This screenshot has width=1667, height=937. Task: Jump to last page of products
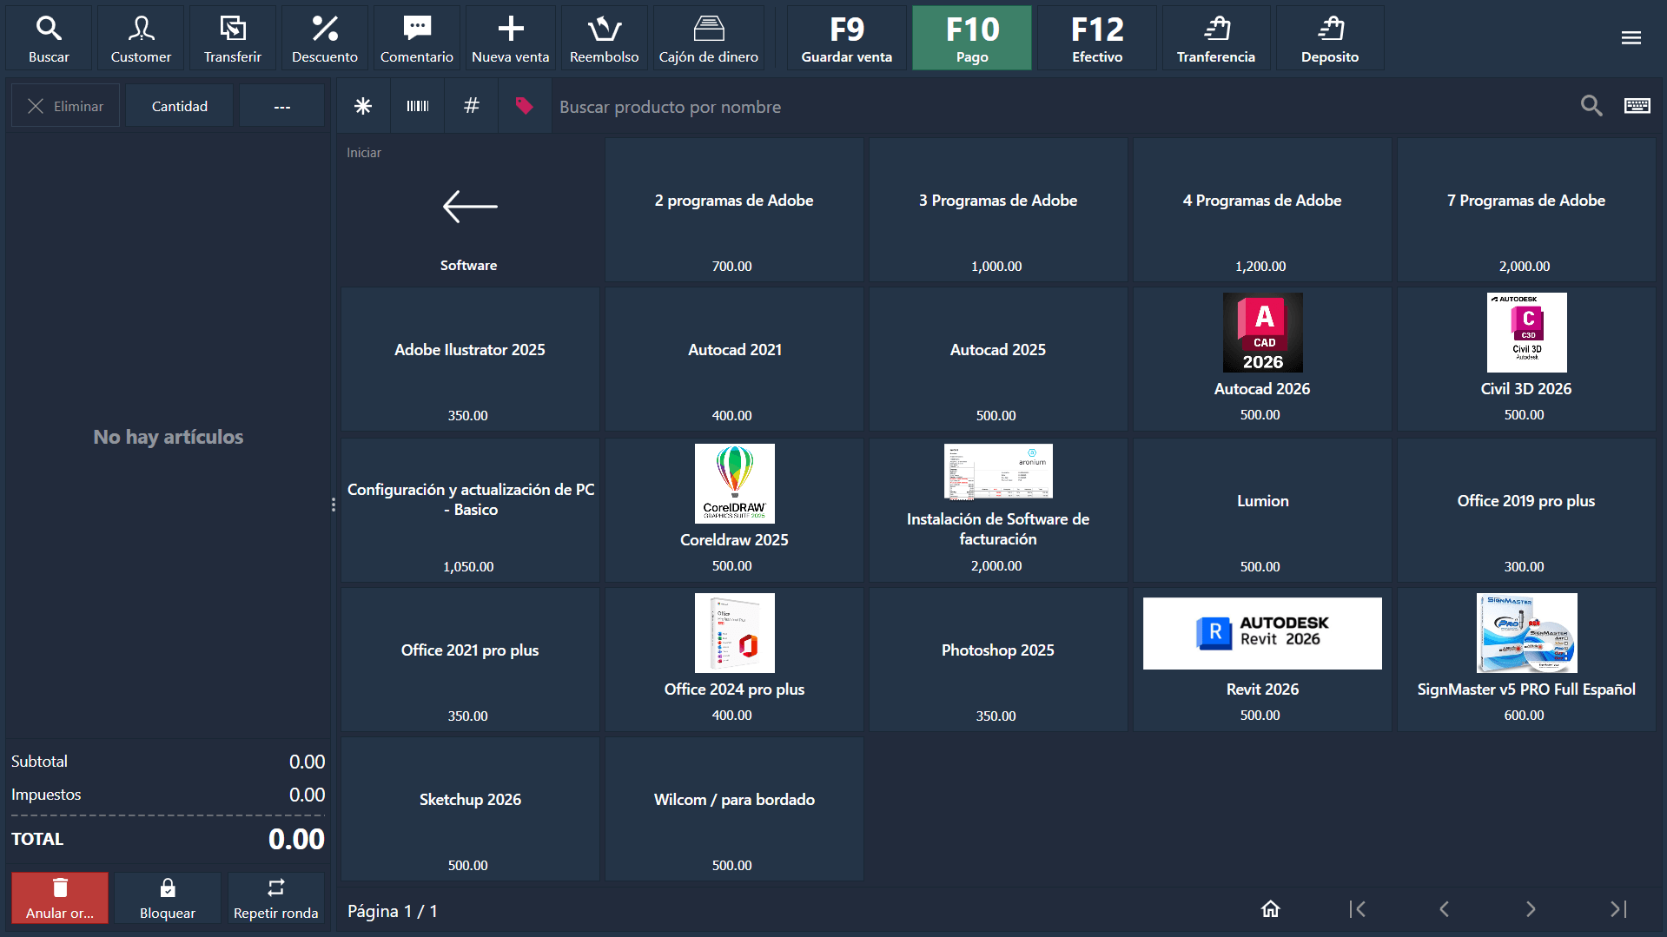(x=1617, y=909)
